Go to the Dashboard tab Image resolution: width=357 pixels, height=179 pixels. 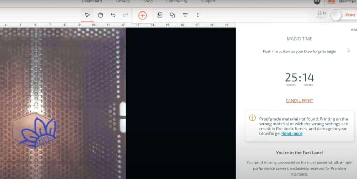tap(92, 2)
